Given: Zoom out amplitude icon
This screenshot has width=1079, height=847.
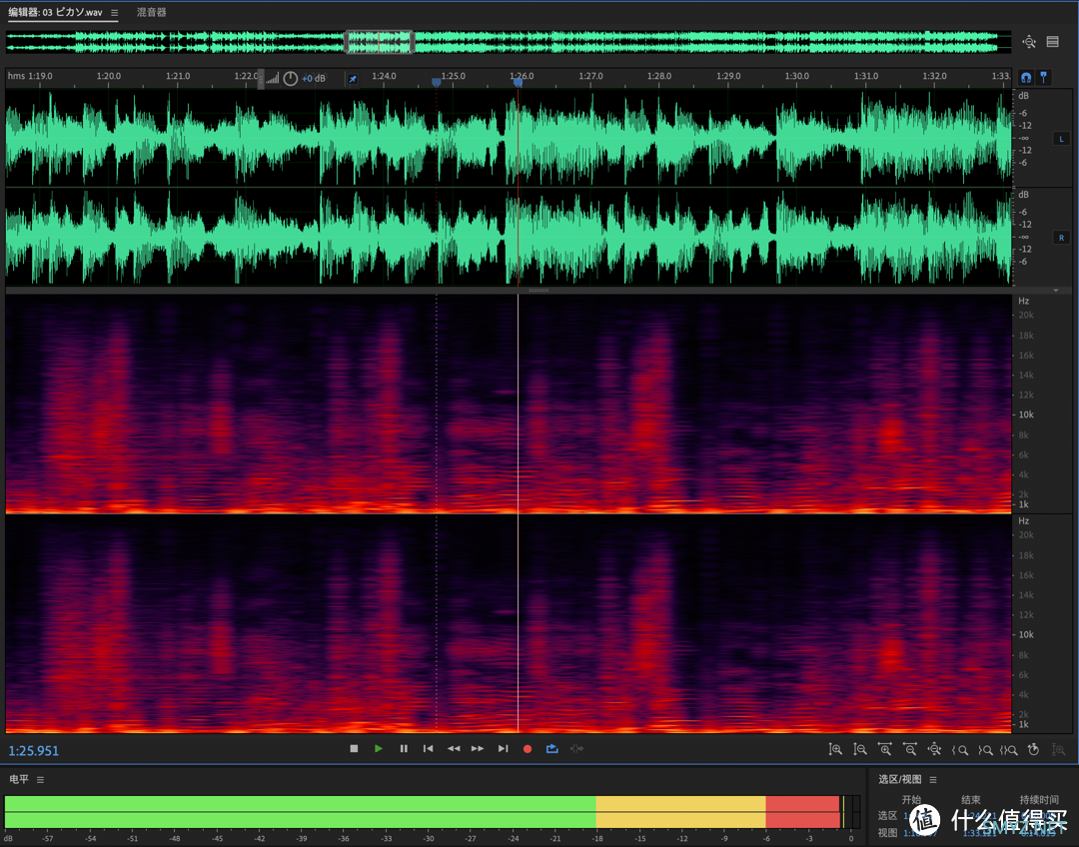Looking at the screenshot, I should pyautogui.click(x=859, y=749).
